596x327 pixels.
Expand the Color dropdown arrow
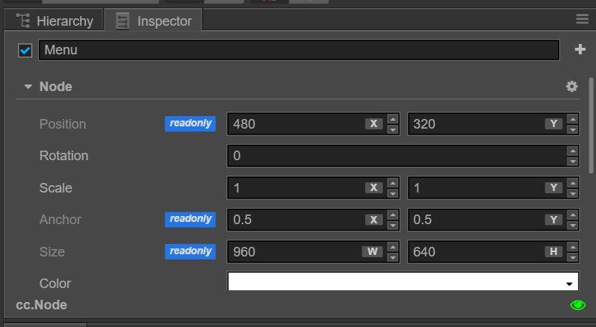click(x=569, y=284)
